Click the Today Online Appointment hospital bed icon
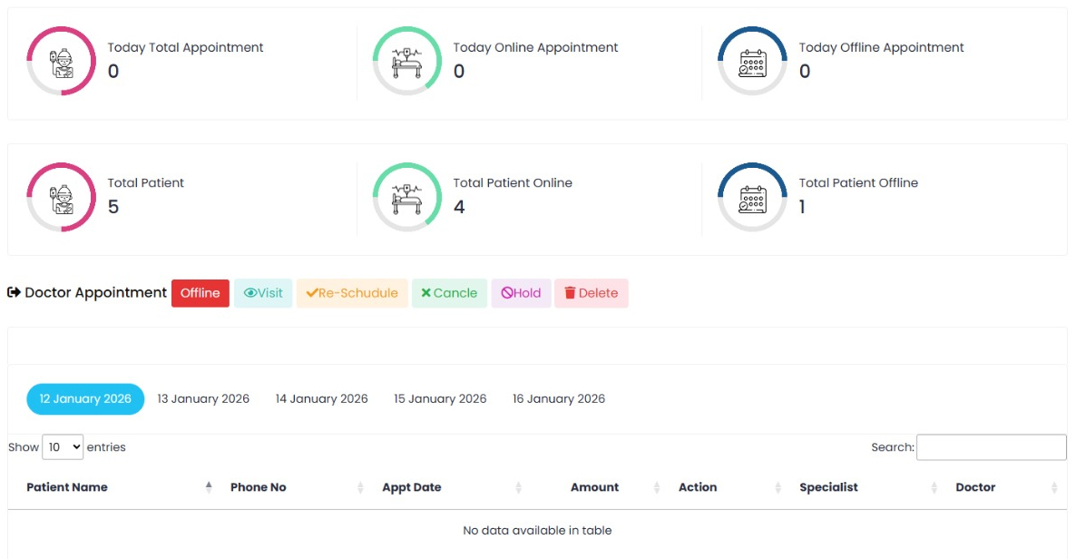This screenshot has height=559, width=1076. [x=407, y=62]
